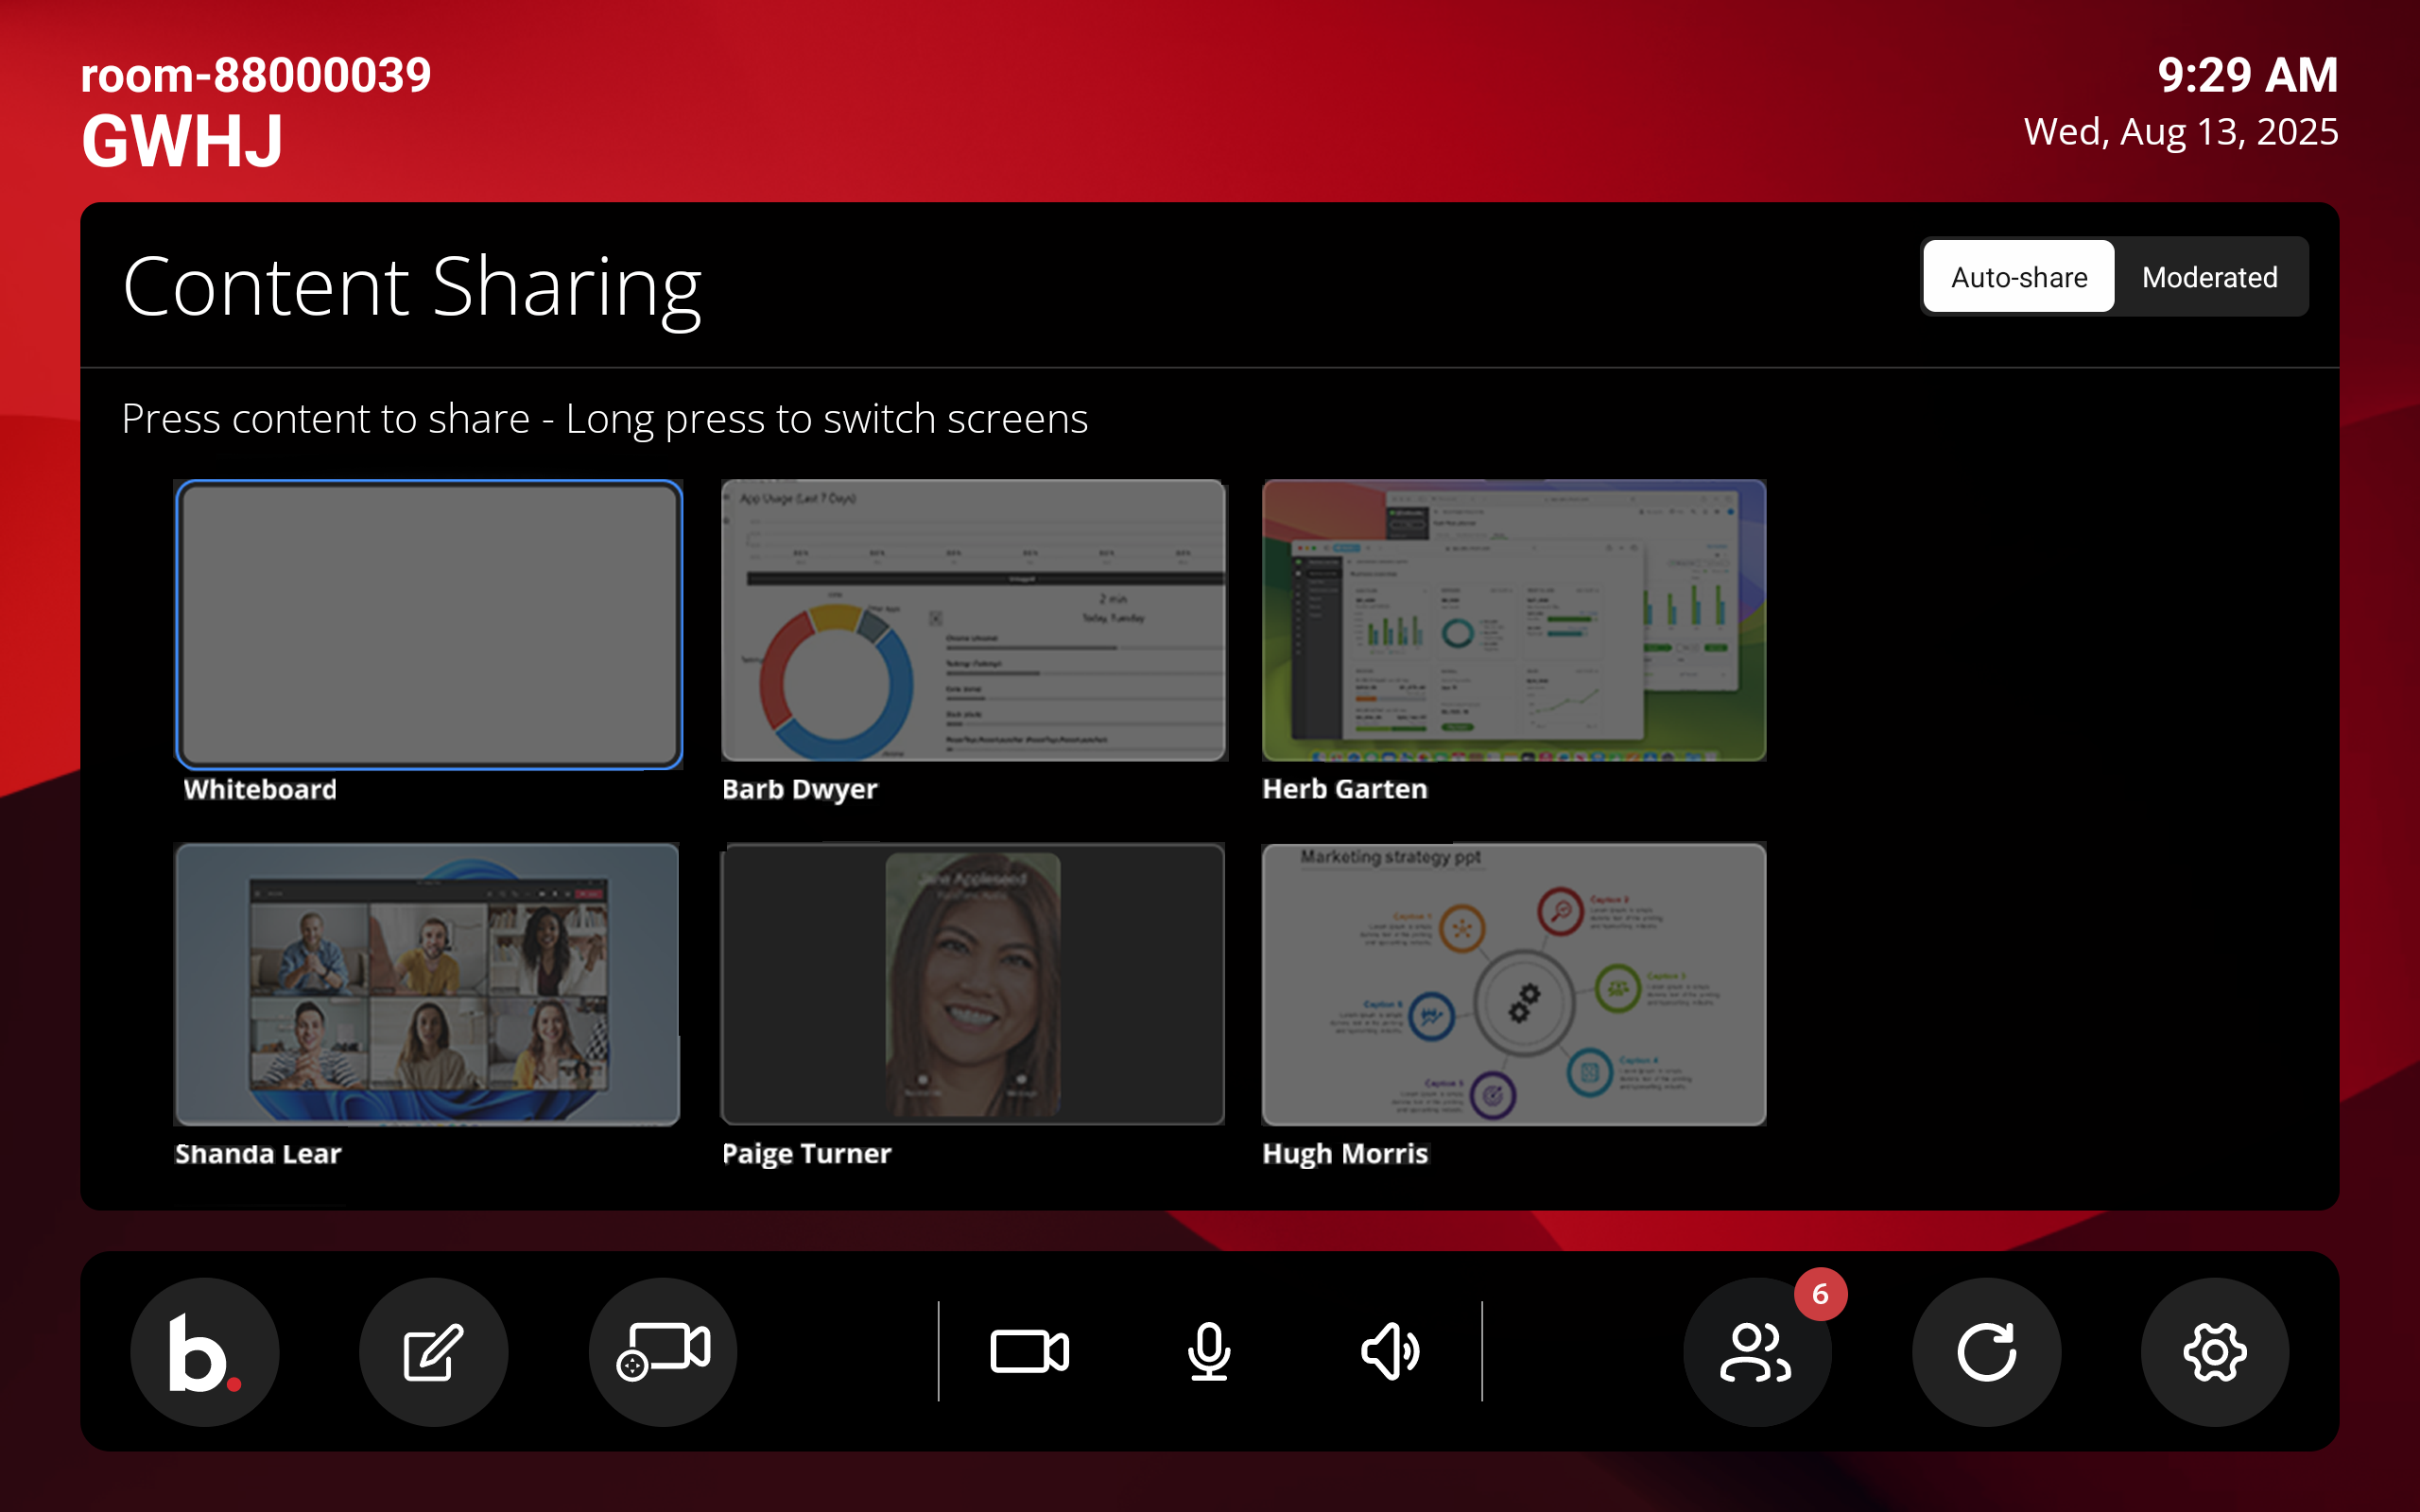Image resolution: width=2420 pixels, height=1512 pixels.
Task: Share Paige Turner's video feed
Action: pos(972,985)
